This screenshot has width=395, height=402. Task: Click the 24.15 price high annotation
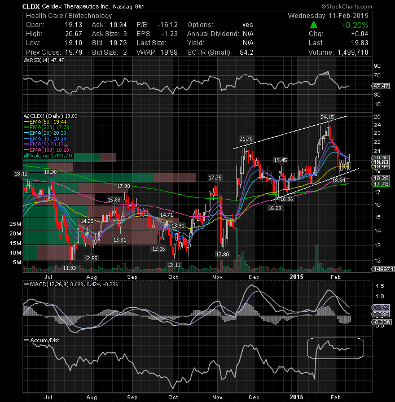click(327, 117)
